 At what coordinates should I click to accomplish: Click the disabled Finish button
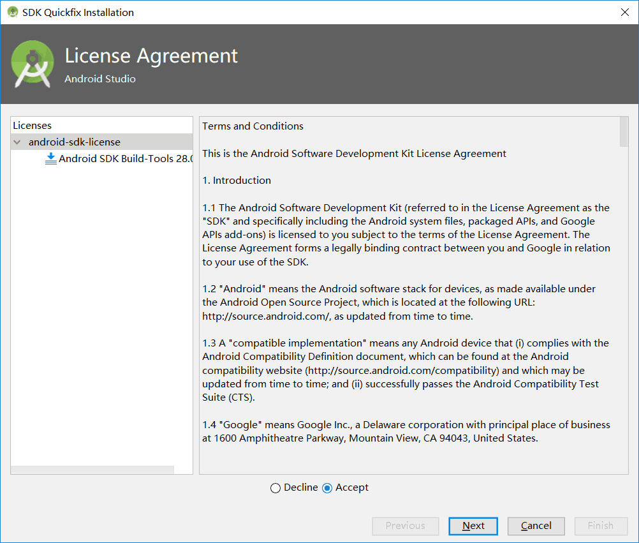click(x=601, y=526)
